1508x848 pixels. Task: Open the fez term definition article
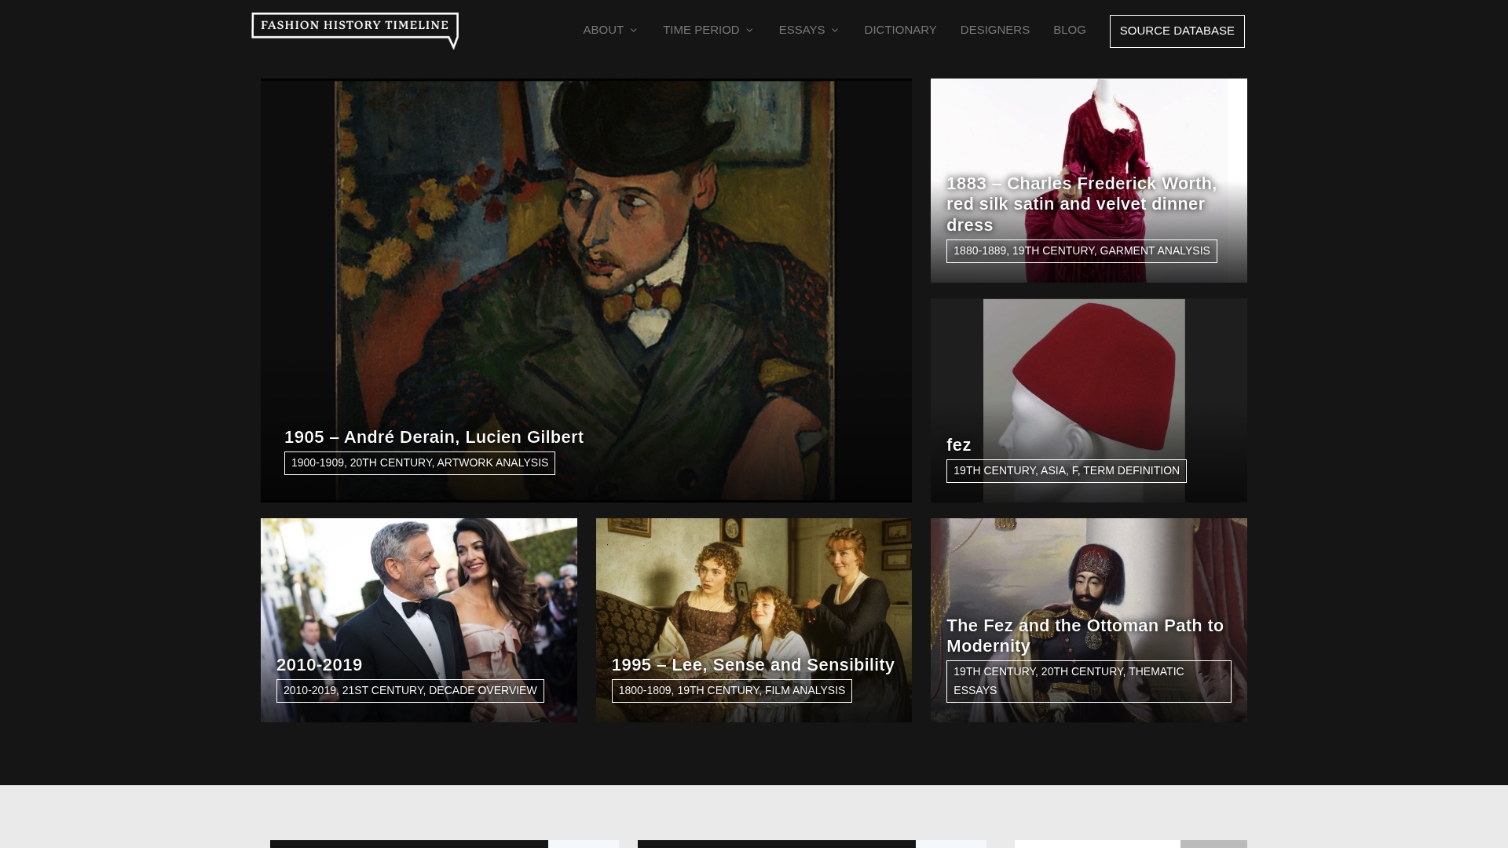pos(959,445)
